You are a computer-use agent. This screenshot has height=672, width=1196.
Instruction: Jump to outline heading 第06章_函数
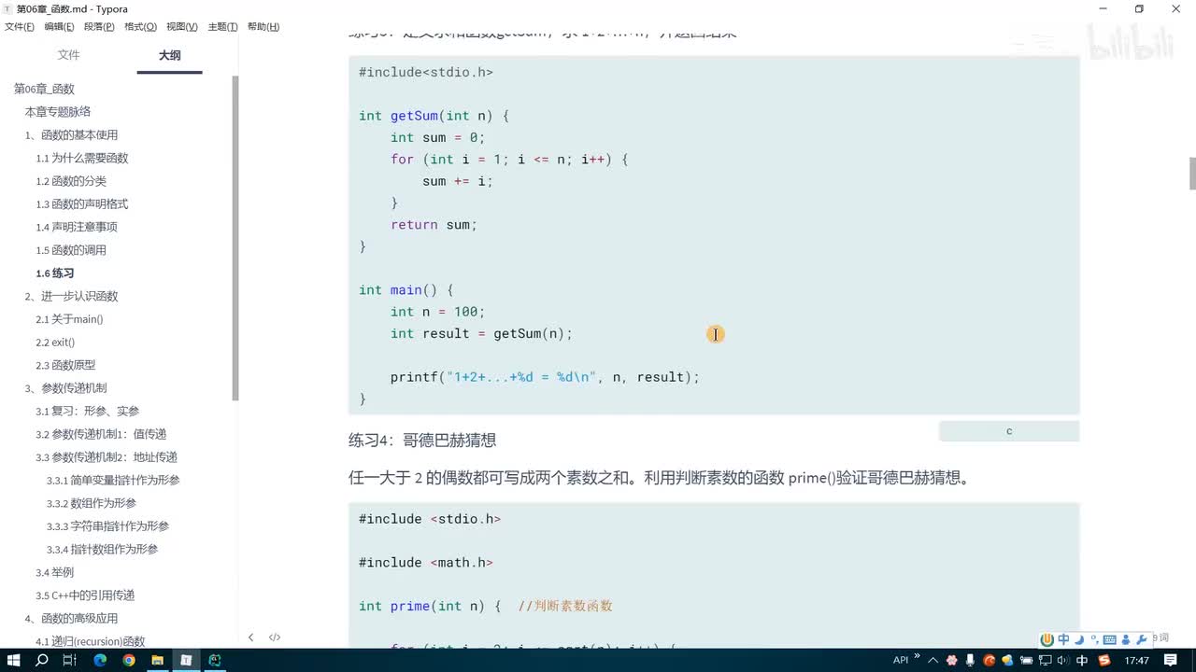coord(44,89)
